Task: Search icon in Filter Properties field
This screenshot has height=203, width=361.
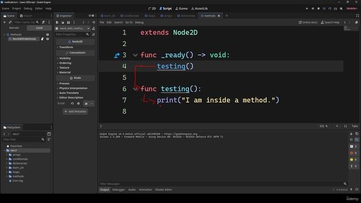Action: 87,34
